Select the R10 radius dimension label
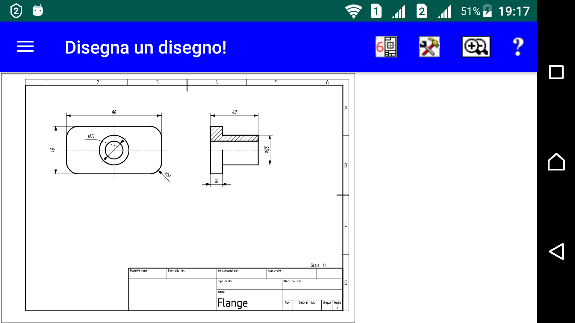Screen dimensions: 575x323 click(167, 175)
